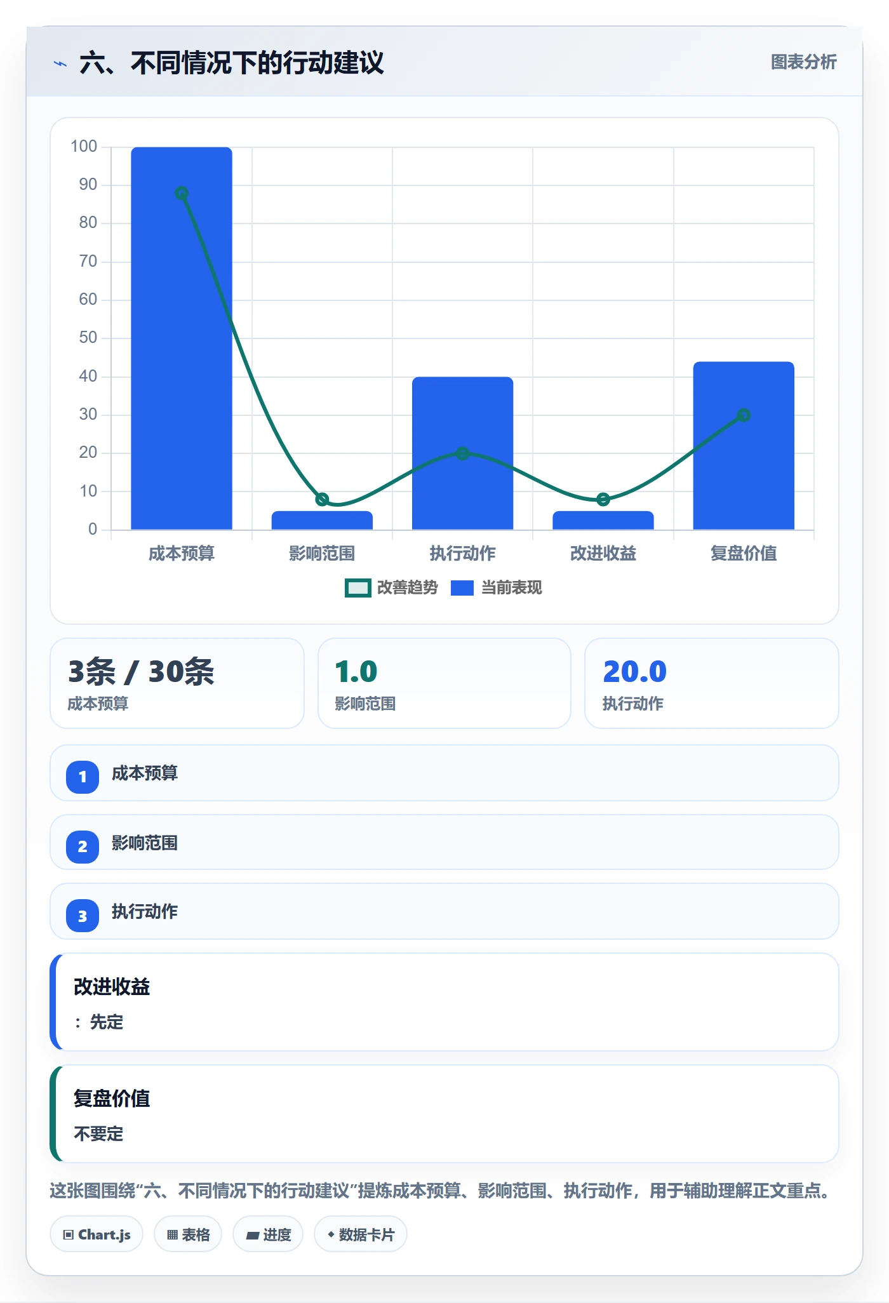Click the 复盘价值 bar in the chart
889x1303 pixels.
coord(744,446)
